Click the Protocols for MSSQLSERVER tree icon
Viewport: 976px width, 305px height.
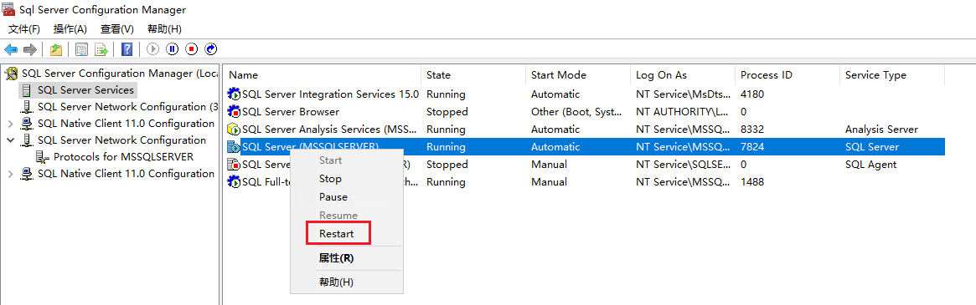click(x=43, y=156)
